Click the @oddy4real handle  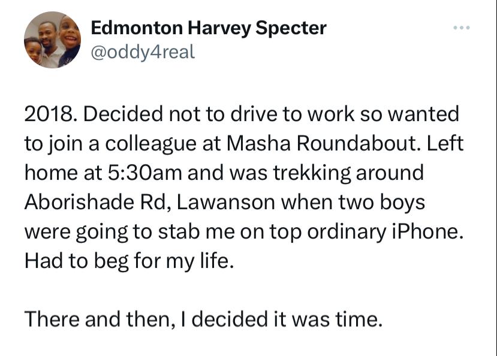pyautogui.click(x=143, y=52)
